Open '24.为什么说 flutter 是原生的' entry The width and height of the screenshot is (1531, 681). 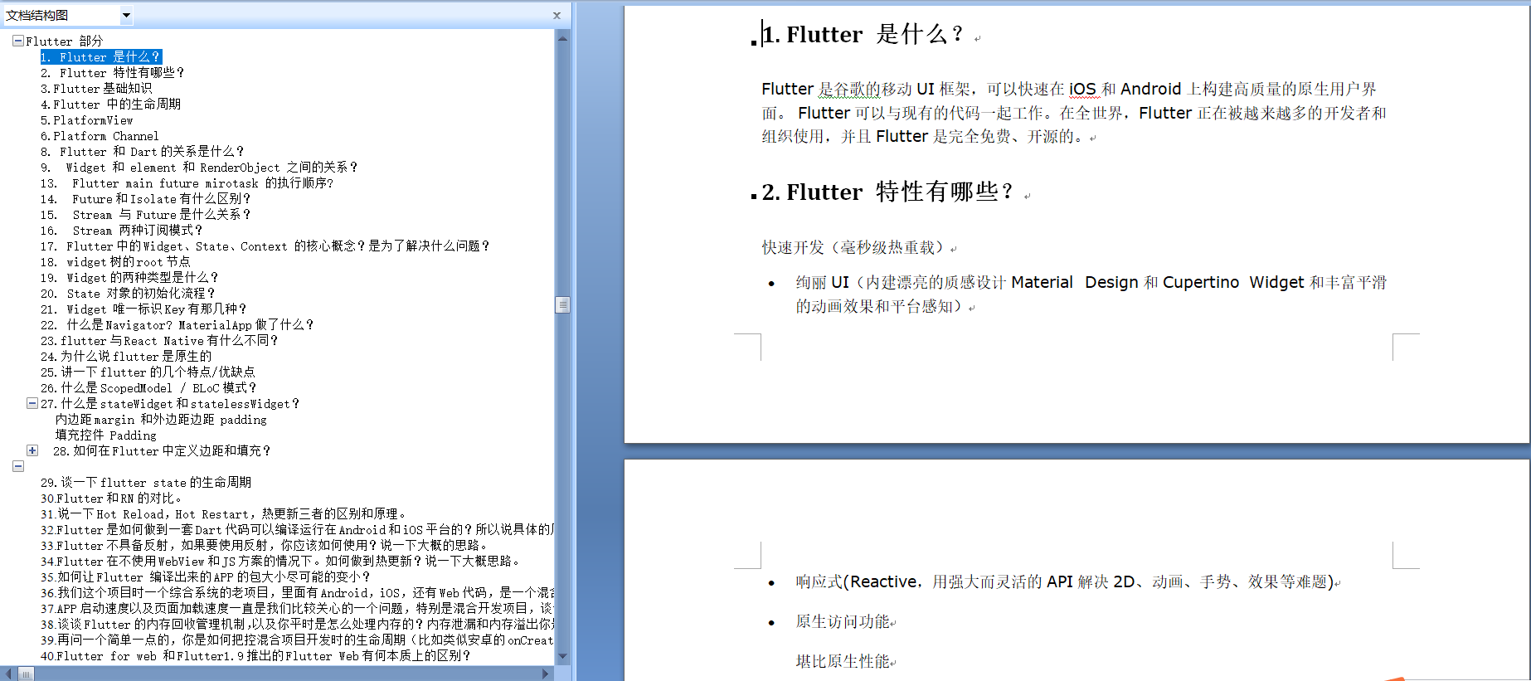(126, 356)
